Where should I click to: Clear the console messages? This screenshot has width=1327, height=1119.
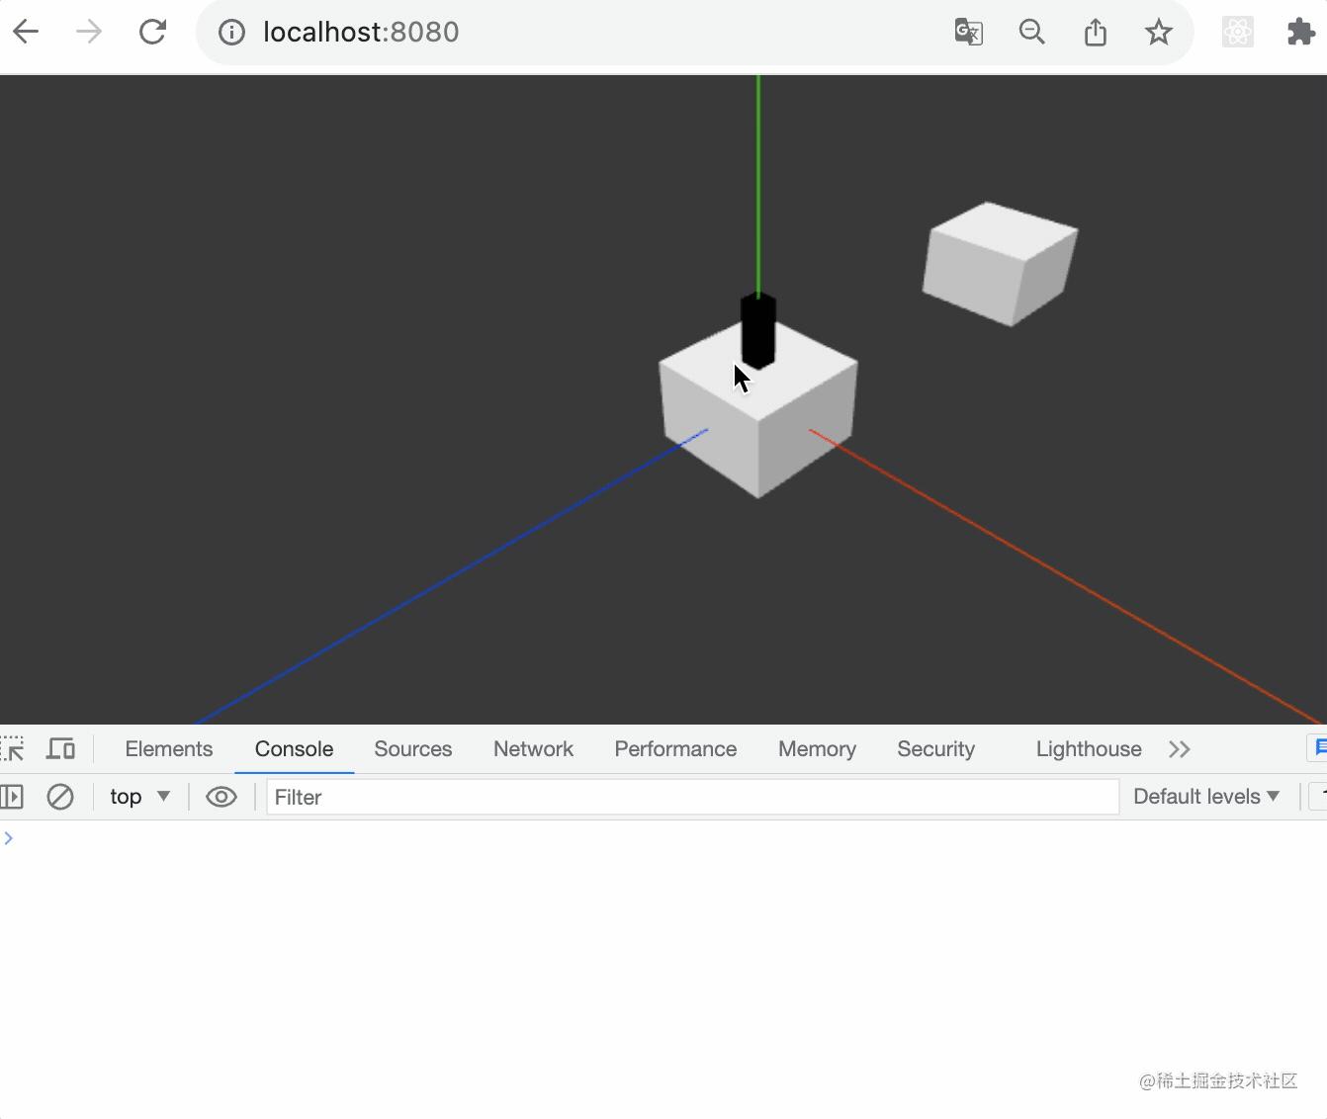click(60, 796)
